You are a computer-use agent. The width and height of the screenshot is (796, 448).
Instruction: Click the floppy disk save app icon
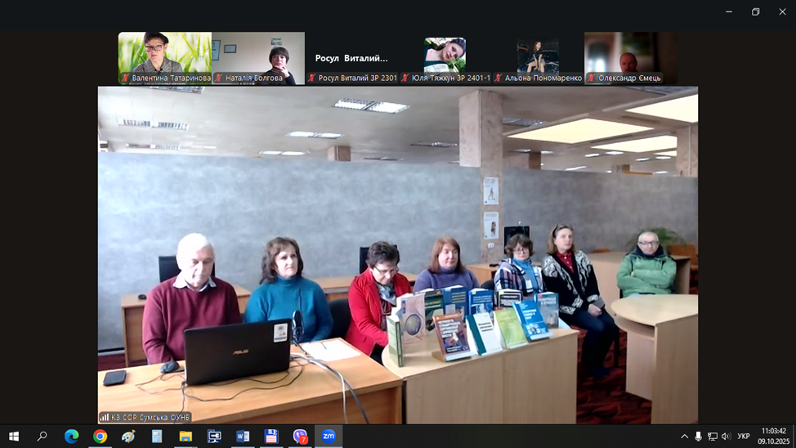[x=271, y=437]
